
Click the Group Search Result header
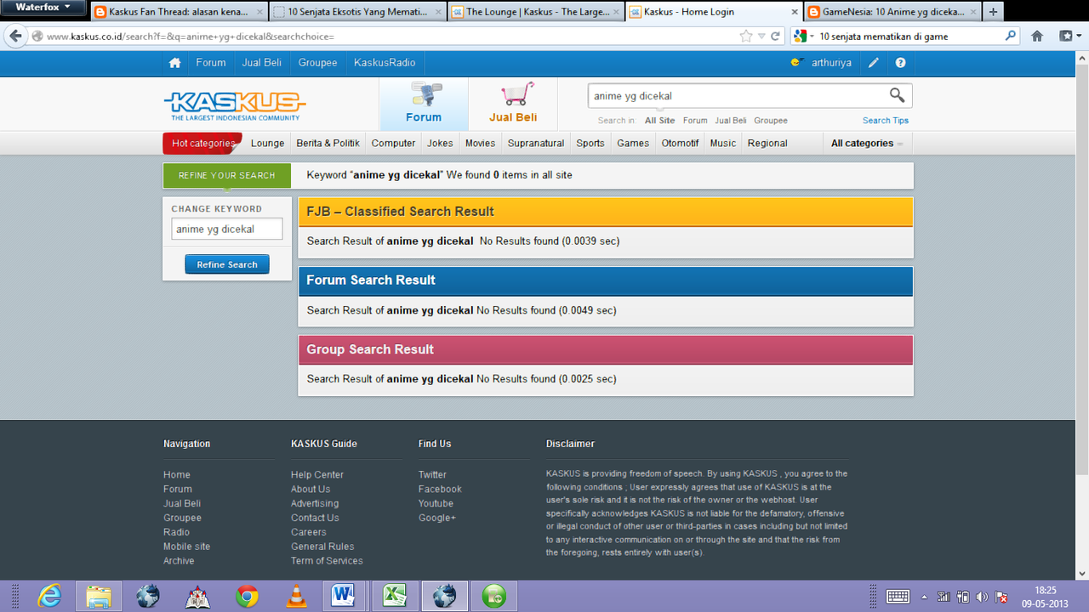point(605,349)
